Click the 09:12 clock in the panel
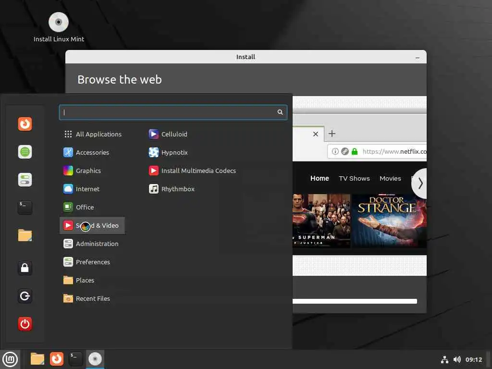 (x=473, y=359)
